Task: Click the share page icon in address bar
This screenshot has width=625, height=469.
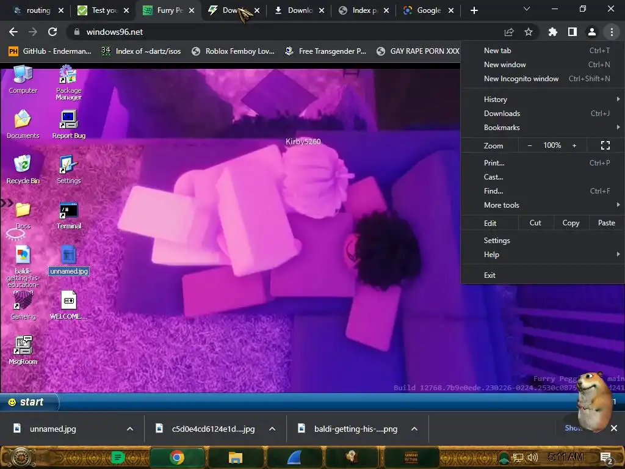Action: coord(509,32)
